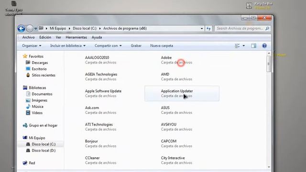Open the view options dropdown arrow
The width and height of the screenshot is (306, 172).
tap(243, 46)
